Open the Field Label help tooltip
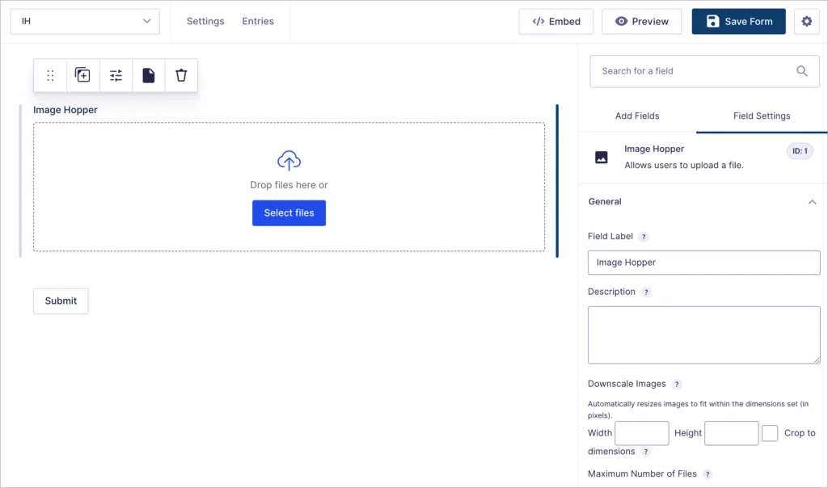Screen dimensions: 828x488 pyautogui.click(x=643, y=236)
